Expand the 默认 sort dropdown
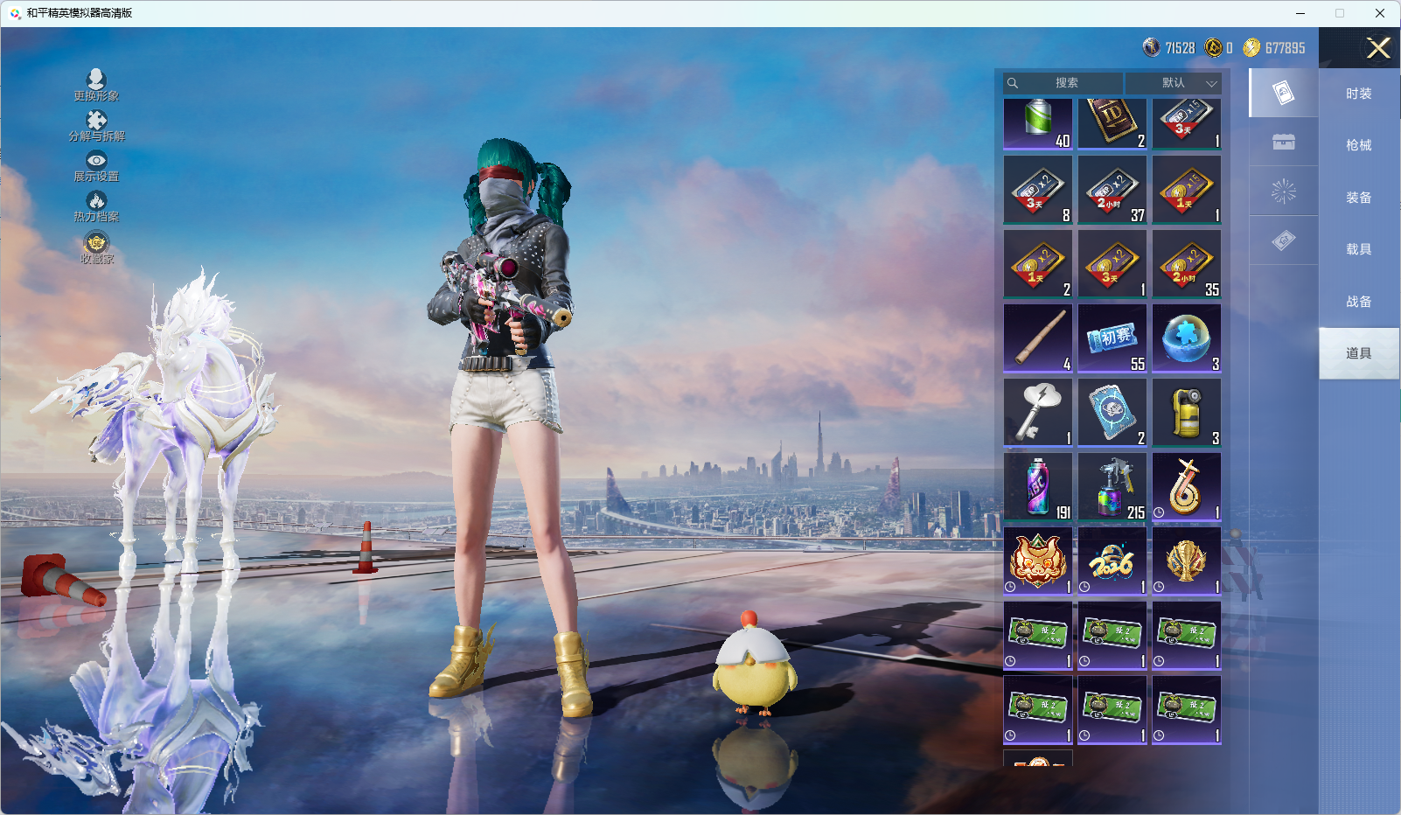The height and width of the screenshot is (815, 1401). click(1173, 83)
